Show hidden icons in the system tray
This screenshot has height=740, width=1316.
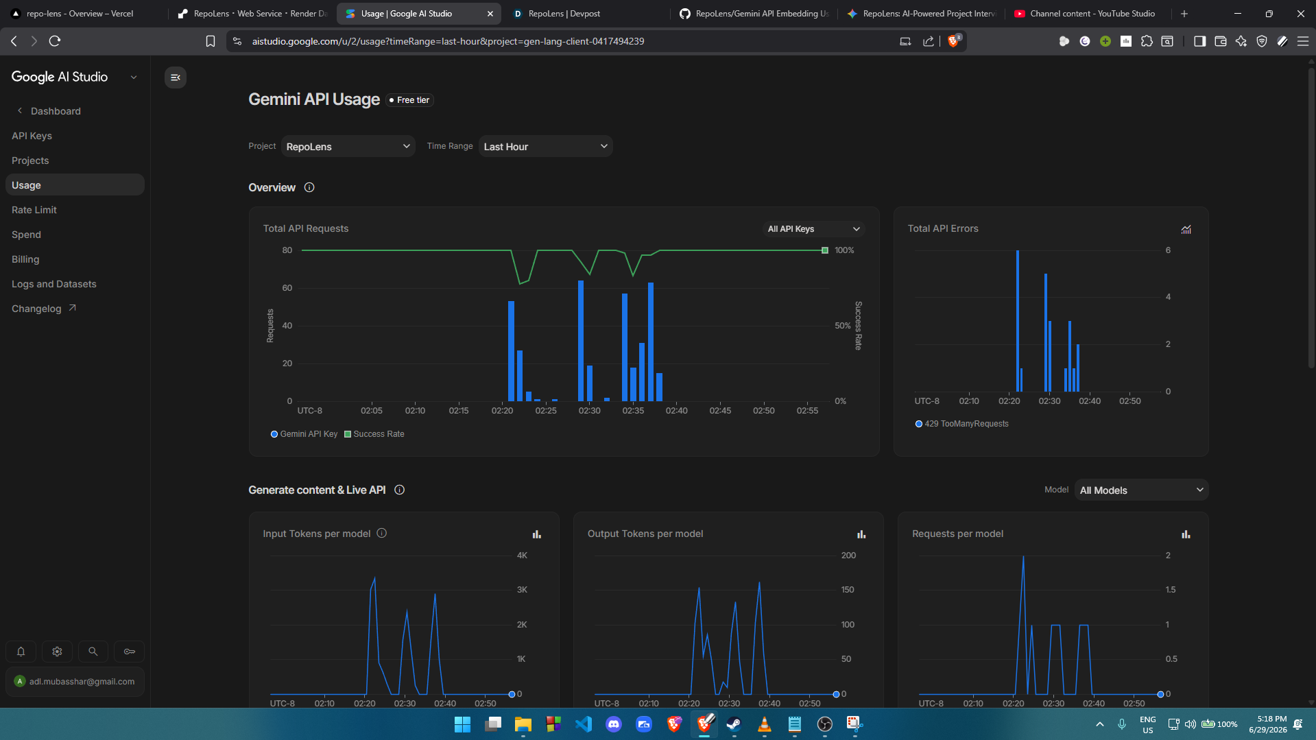tap(1100, 724)
